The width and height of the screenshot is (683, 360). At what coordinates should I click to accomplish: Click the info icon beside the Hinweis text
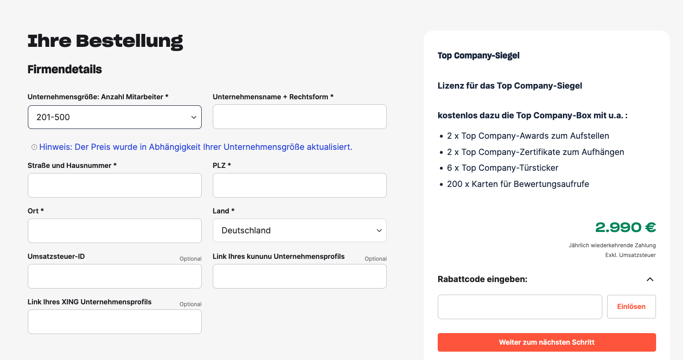pos(34,147)
